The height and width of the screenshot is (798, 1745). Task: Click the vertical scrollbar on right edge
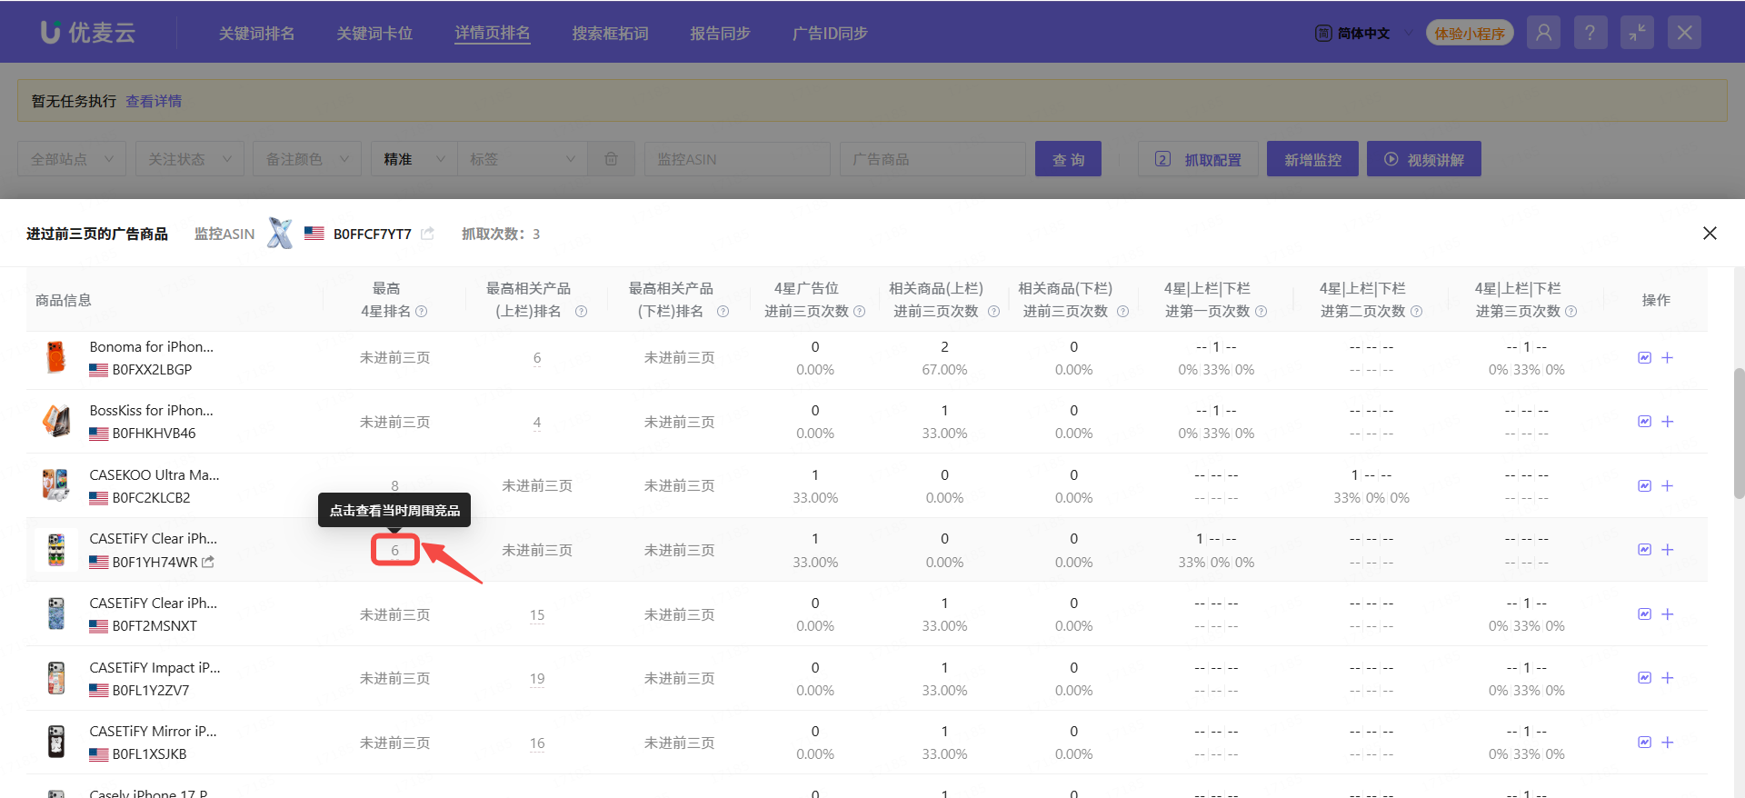[x=1739, y=434]
